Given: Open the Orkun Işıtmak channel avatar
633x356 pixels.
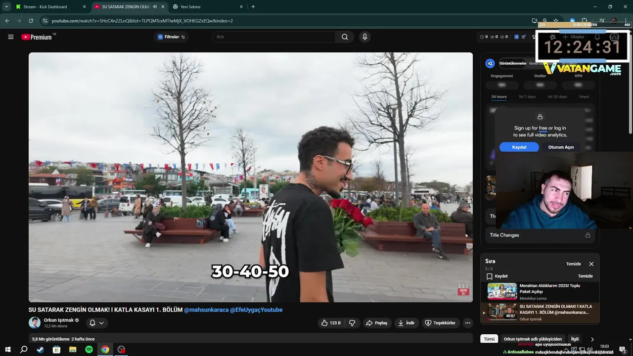Looking at the screenshot, I should click(35, 323).
